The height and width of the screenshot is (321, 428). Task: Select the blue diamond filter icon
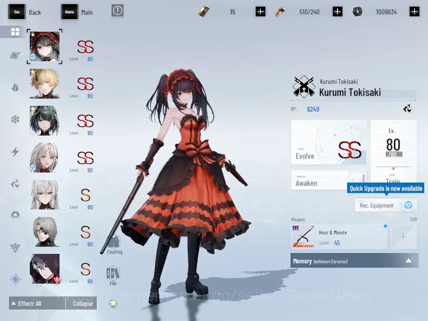(15, 279)
